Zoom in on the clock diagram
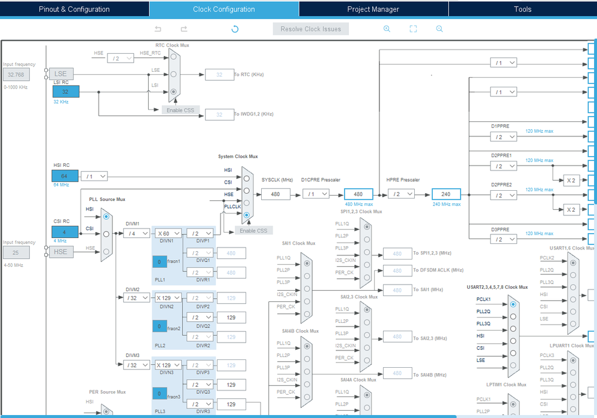This screenshot has width=597, height=418. 387,29
